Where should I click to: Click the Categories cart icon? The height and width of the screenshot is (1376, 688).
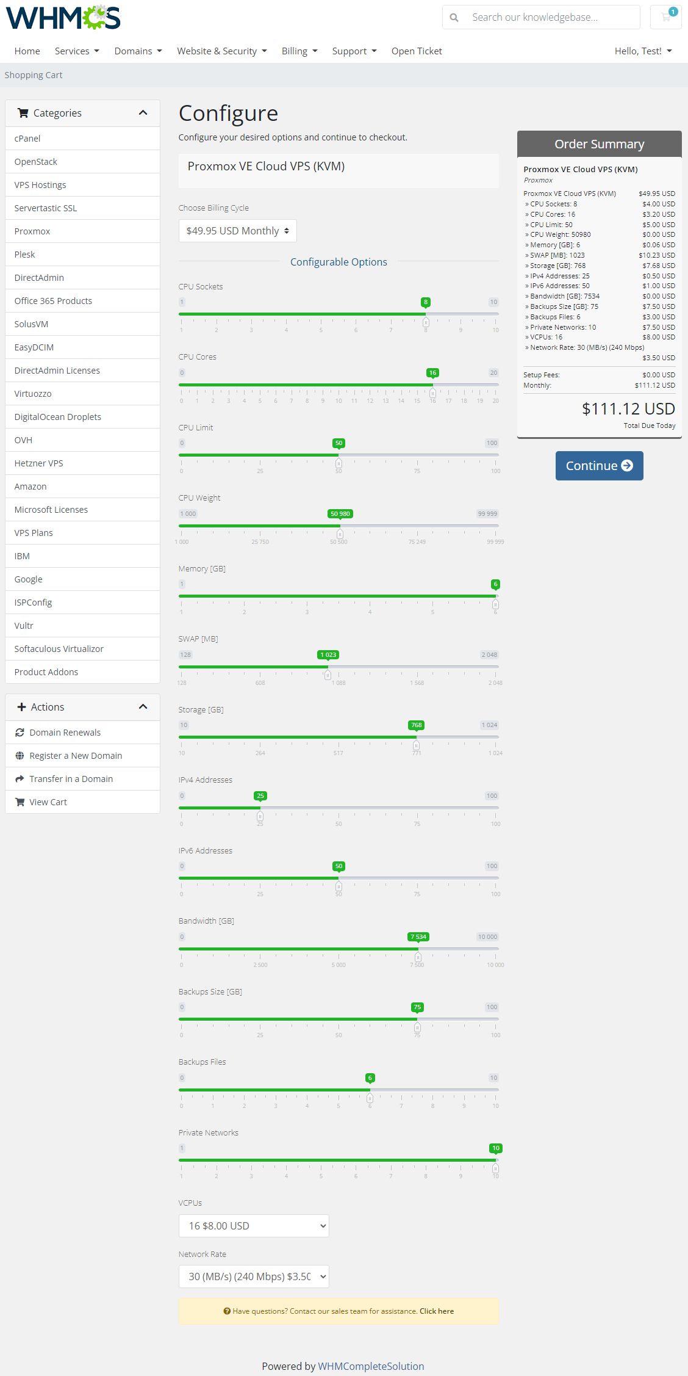(23, 113)
